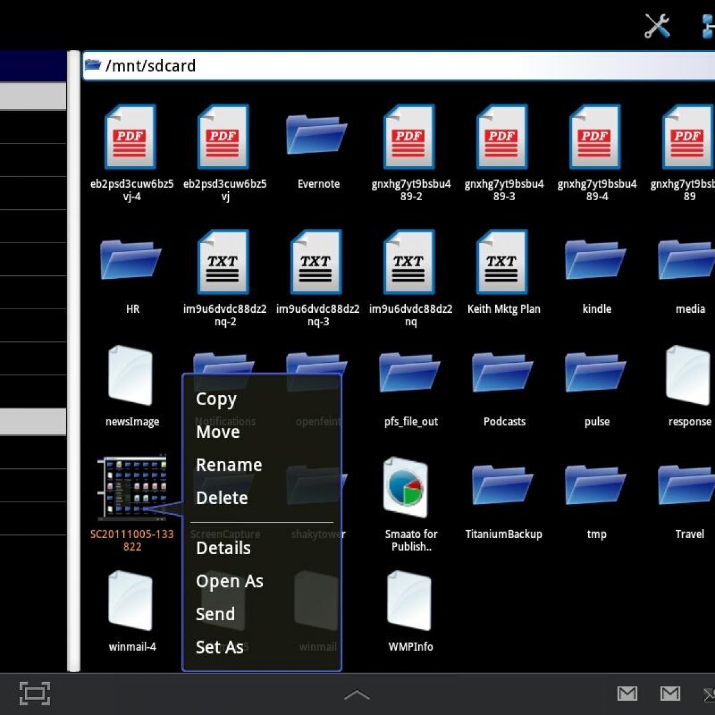This screenshot has height=715, width=715.
Task: Open the gnxhg7yt9bsbu489-2 PDF file
Action: tap(410, 136)
